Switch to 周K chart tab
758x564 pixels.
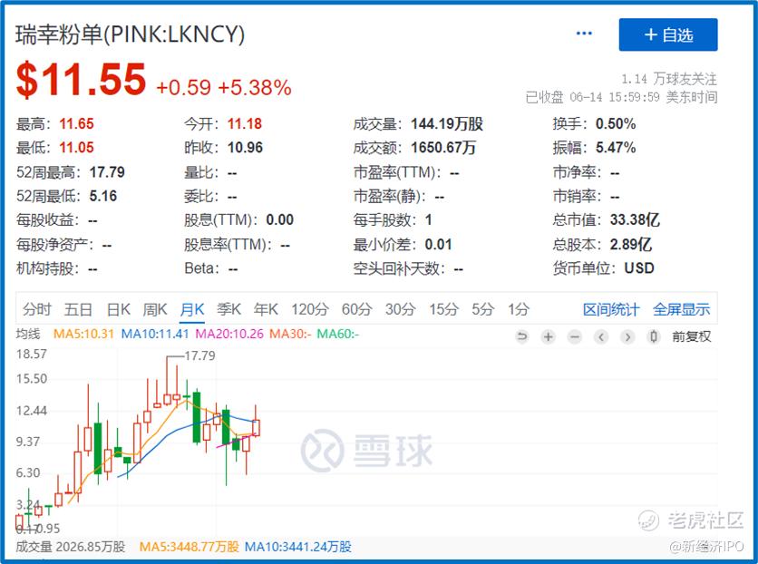(x=155, y=309)
